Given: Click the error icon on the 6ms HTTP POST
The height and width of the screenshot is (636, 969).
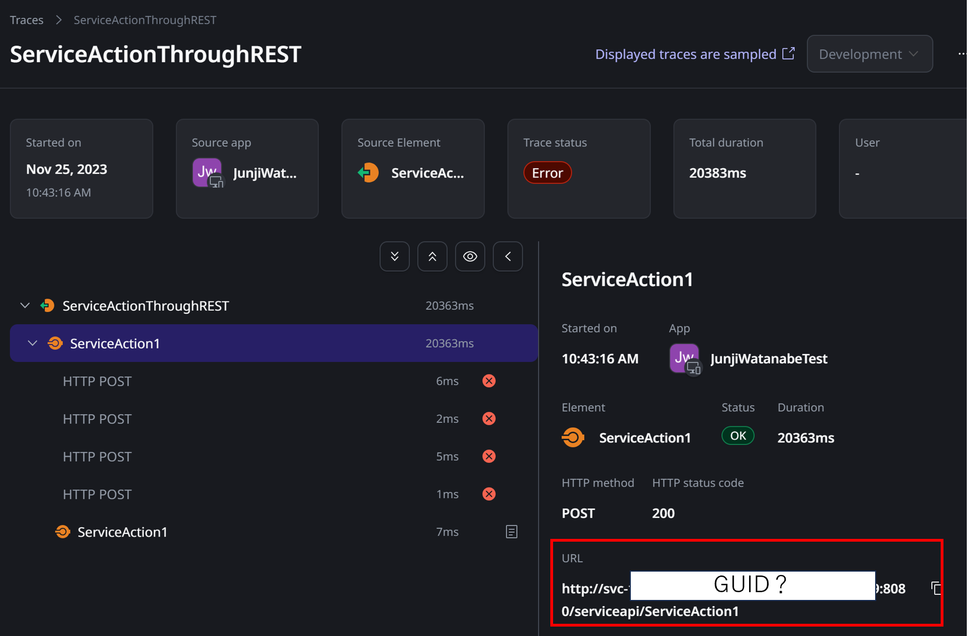Looking at the screenshot, I should (x=489, y=381).
